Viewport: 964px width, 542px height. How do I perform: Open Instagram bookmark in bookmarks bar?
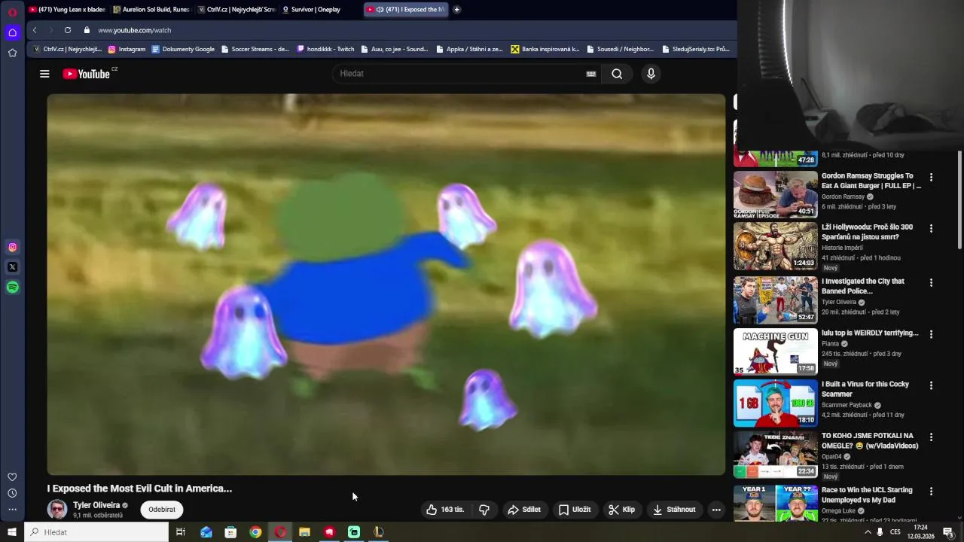(127, 49)
